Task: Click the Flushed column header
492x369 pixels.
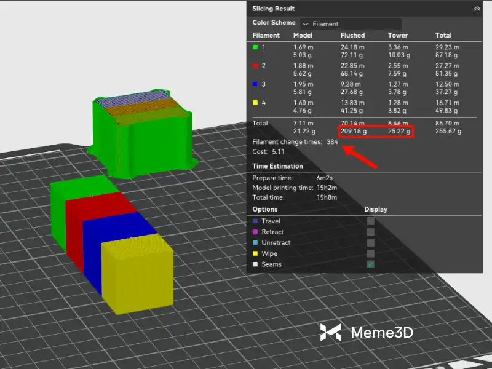Action: click(x=352, y=35)
